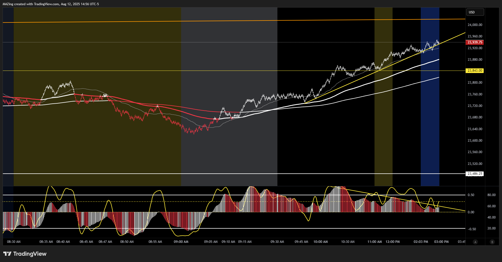
Task: Select the yellow 23,843.00 price label
Action: (x=475, y=71)
